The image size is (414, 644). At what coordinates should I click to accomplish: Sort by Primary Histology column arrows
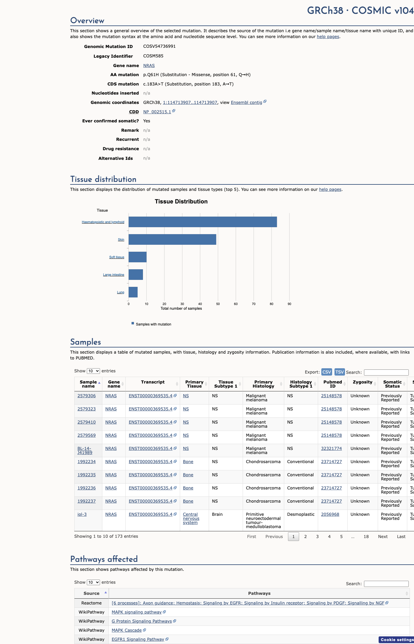281,384
